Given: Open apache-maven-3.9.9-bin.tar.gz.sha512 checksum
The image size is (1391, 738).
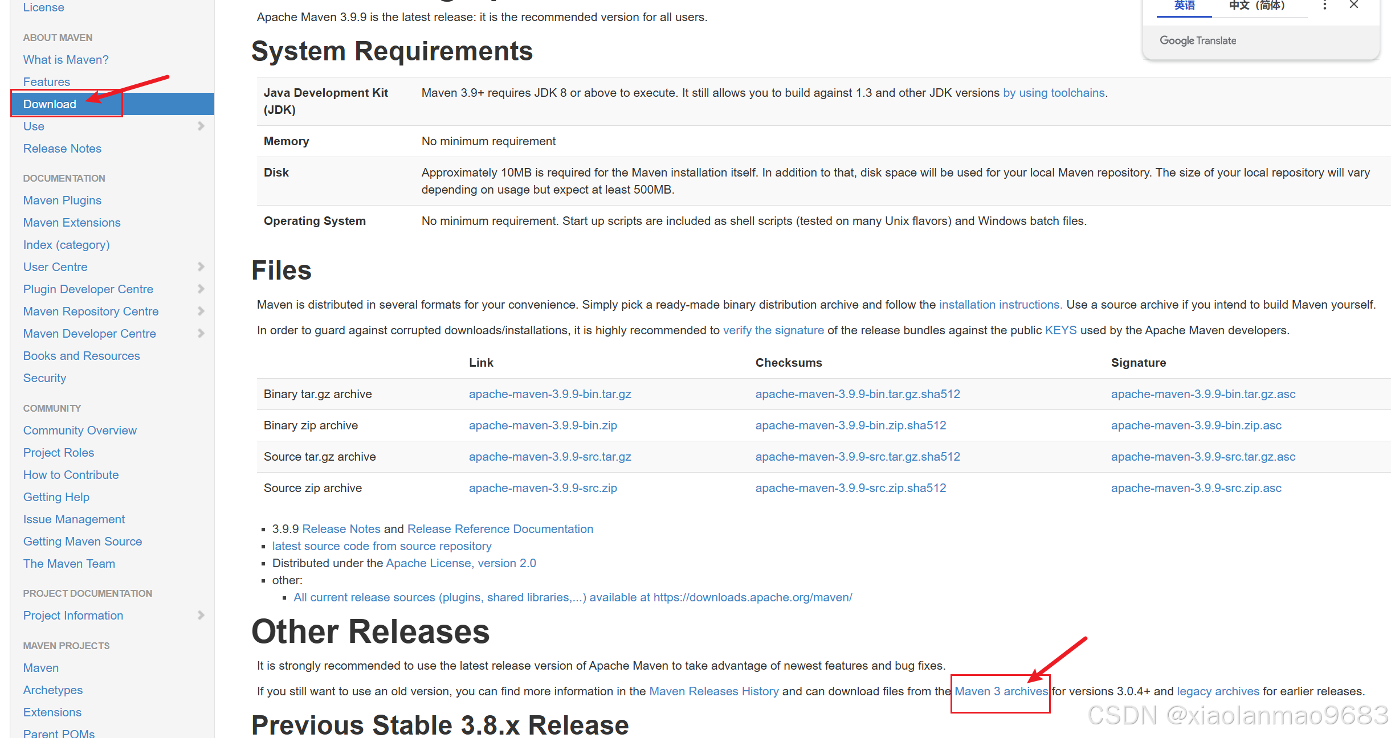Looking at the screenshot, I should coord(858,394).
